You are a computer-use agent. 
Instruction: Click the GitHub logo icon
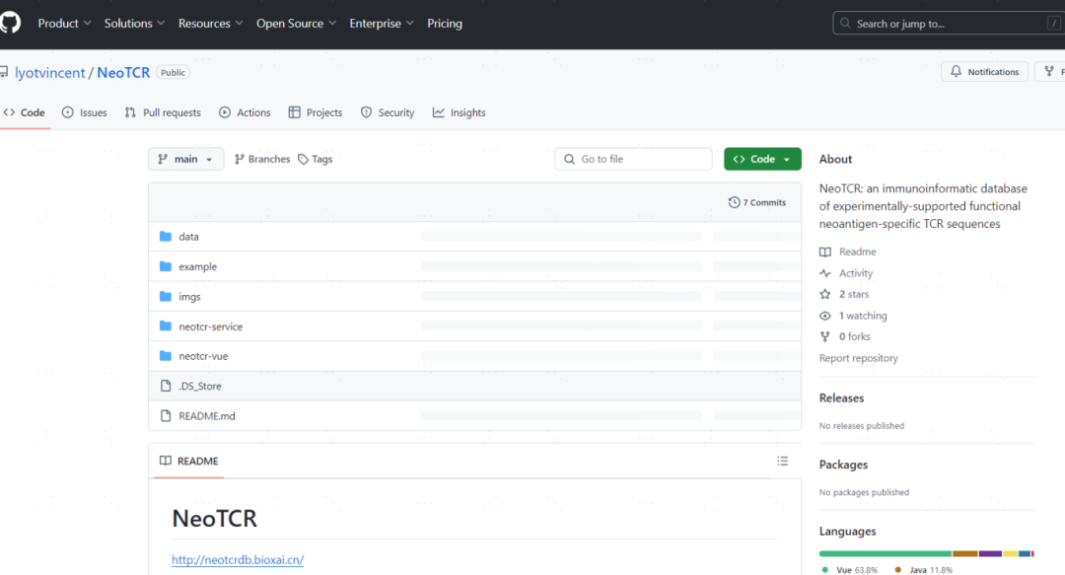(10, 23)
